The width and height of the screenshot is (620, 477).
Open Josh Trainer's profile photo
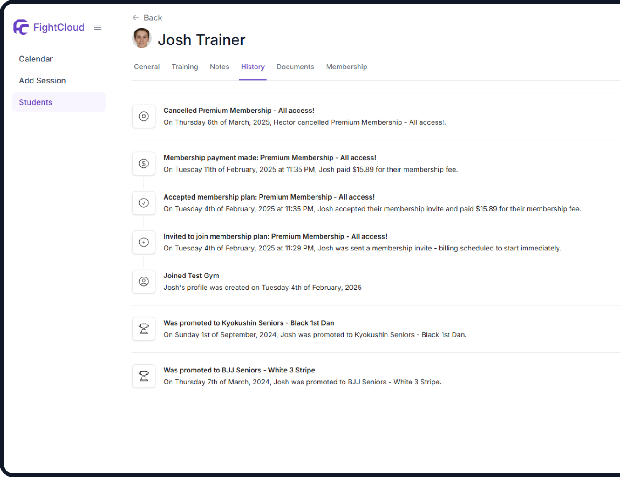coord(142,39)
